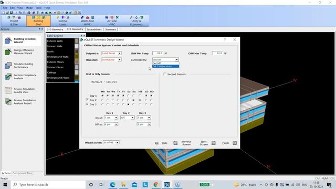Open the Tools menu
The width and height of the screenshot is (336, 189).
tap(38, 8)
